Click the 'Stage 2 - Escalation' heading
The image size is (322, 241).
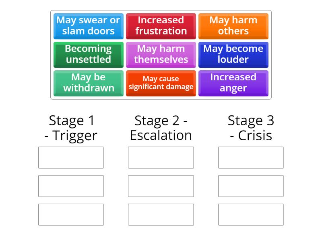161,127
